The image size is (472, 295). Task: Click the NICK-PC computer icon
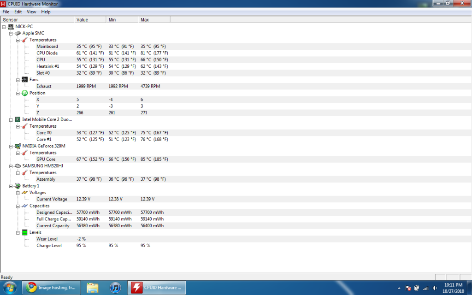click(x=11, y=26)
